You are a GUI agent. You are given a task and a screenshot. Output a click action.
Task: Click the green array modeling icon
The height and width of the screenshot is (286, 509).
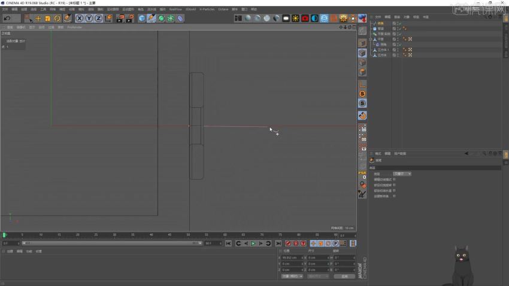171,18
